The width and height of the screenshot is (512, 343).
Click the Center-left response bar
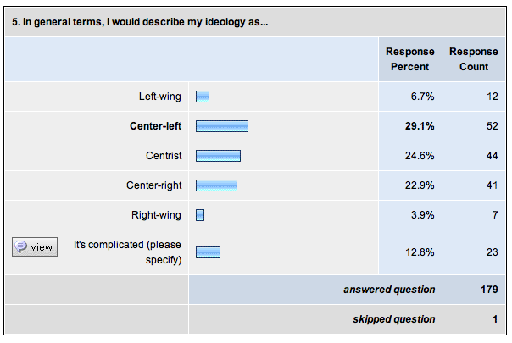pyautogui.click(x=222, y=126)
